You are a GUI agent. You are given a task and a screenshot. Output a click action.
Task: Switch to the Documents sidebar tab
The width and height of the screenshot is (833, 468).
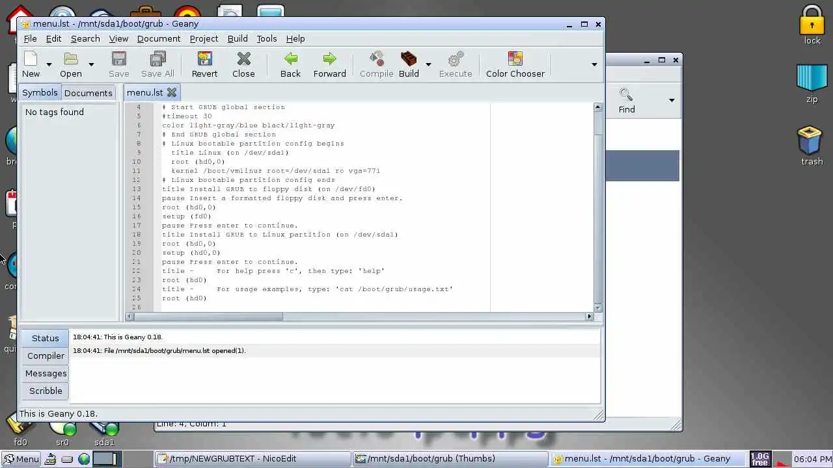[x=89, y=93]
